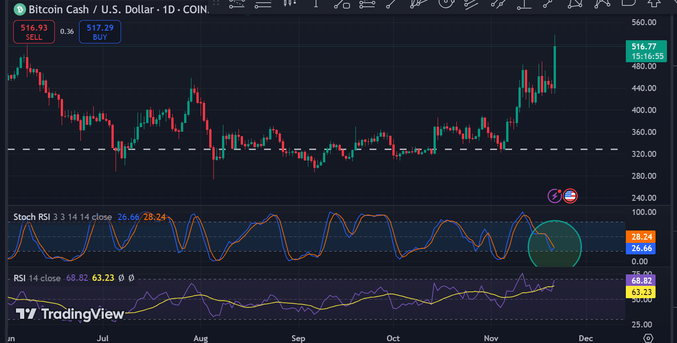677x343 pixels.
Task: Click the 1D interval label in title
Action: pyautogui.click(x=169, y=9)
